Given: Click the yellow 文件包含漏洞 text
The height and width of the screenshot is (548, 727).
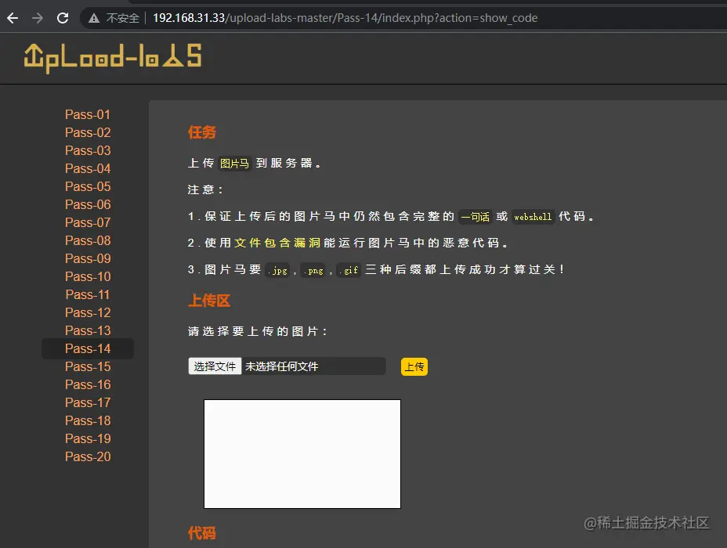Looking at the screenshot, I should click(277, 243).
